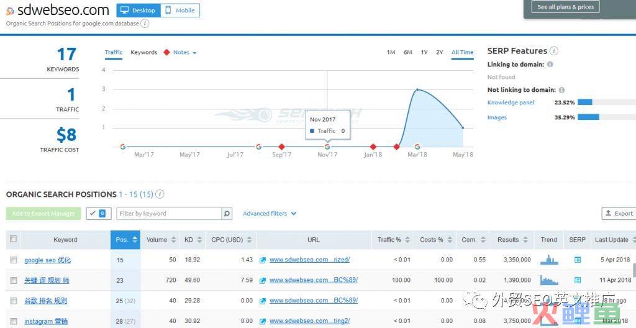Sort table by Costs % column
Screen dimensions: 636x328
click(x=435, y=240)
